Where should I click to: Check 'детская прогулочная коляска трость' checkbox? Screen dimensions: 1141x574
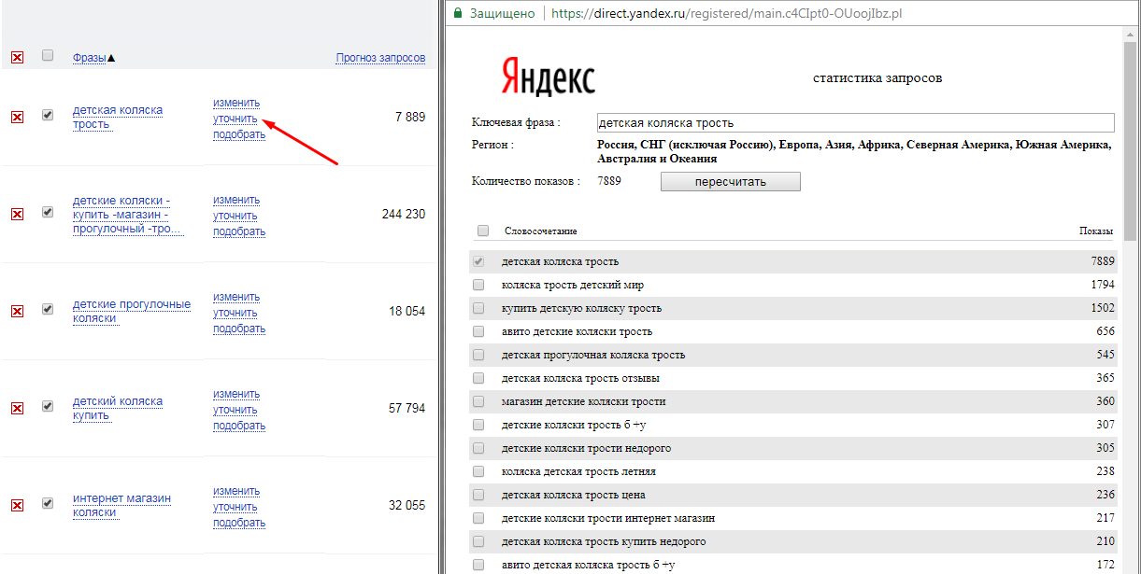tap(478, 355)
